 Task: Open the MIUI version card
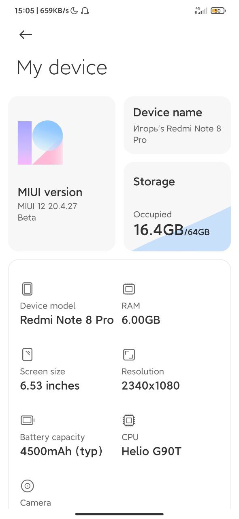62,174
